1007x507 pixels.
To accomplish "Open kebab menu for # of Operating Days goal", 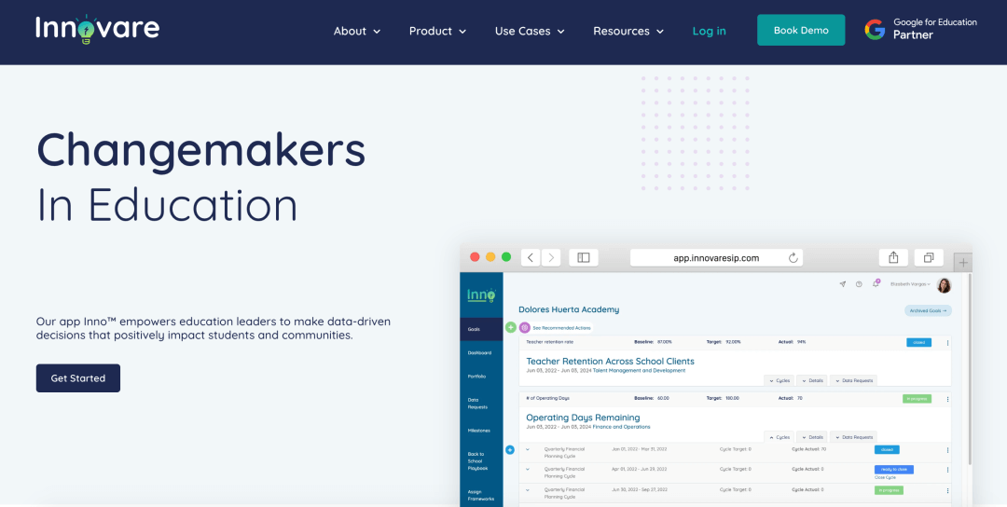I will coord(947,399).
